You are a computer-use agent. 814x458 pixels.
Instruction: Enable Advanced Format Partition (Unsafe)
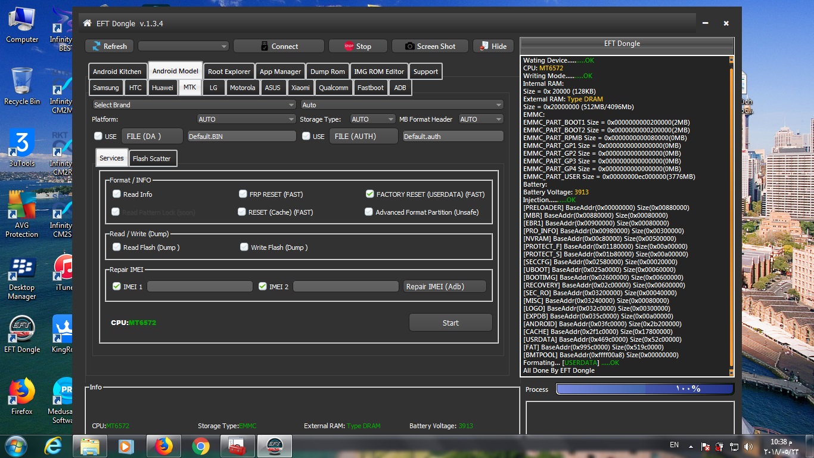click(369, 212)
